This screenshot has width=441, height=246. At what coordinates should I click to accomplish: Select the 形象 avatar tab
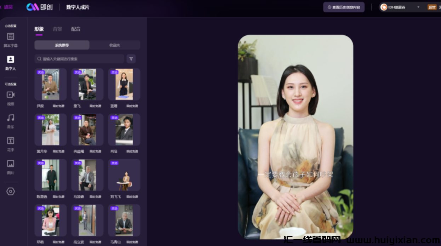(39, 29)
